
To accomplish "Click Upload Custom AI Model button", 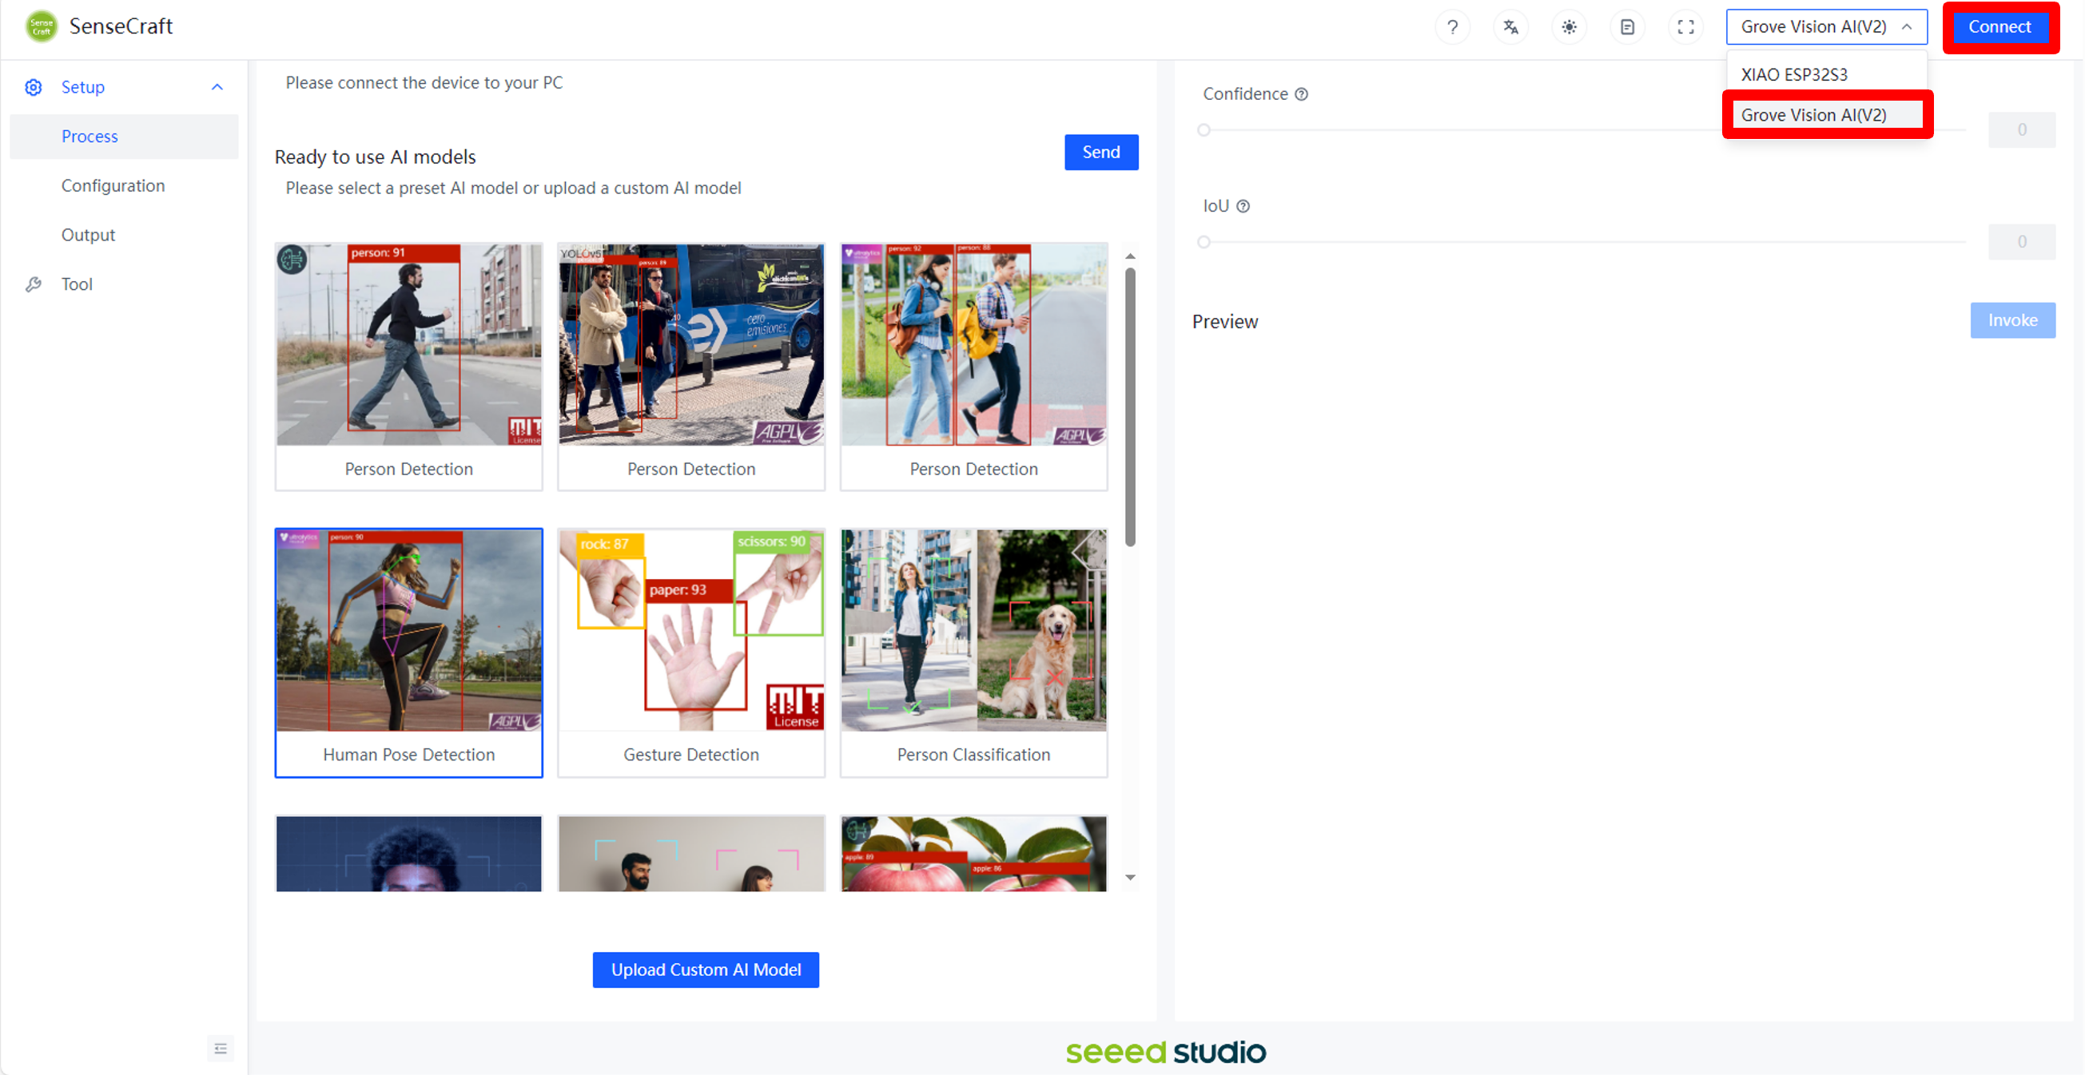I will tap(705, 969).
